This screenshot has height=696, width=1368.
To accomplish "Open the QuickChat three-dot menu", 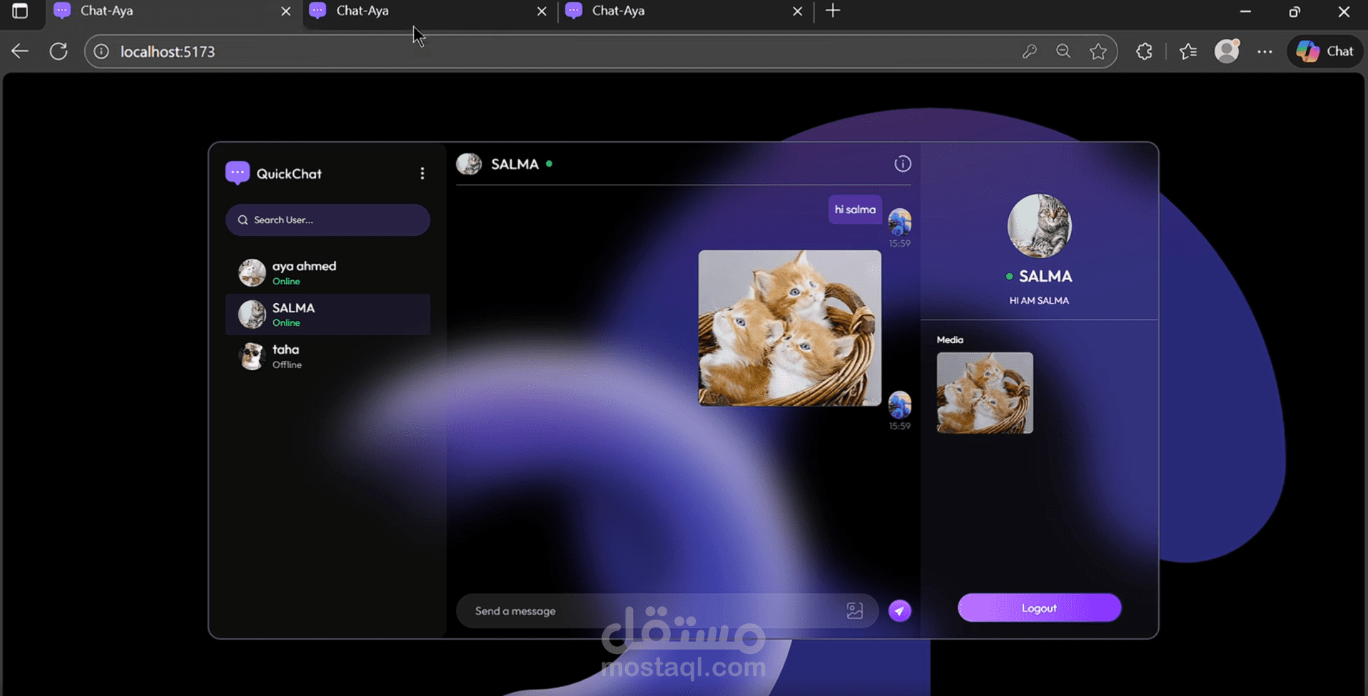I will tap(422, 173).
